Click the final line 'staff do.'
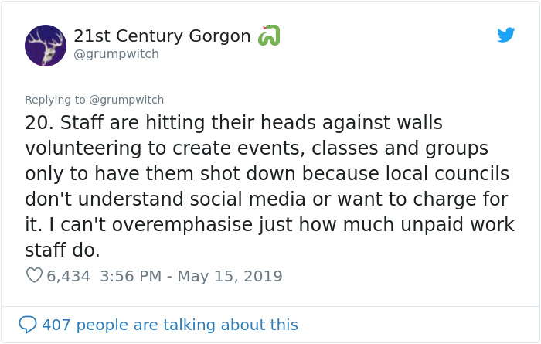This screenshot has width=541, height=344. pos(63,250)
